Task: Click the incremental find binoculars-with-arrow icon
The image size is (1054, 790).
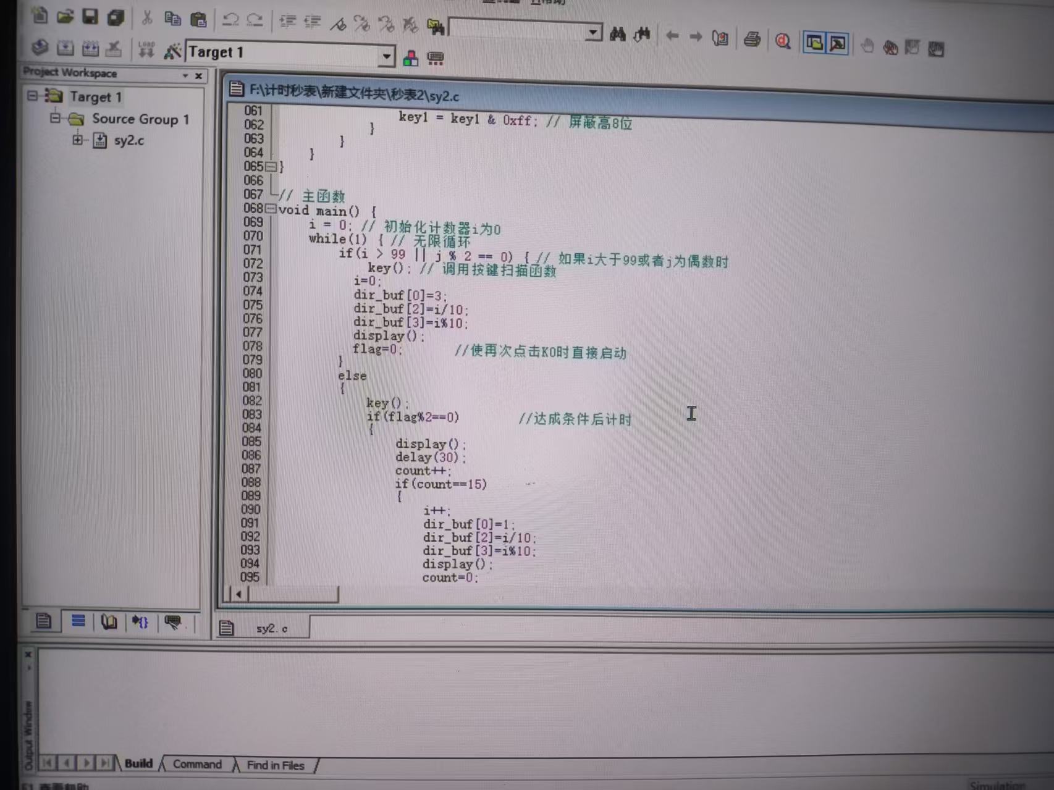Action: [642, 35]
